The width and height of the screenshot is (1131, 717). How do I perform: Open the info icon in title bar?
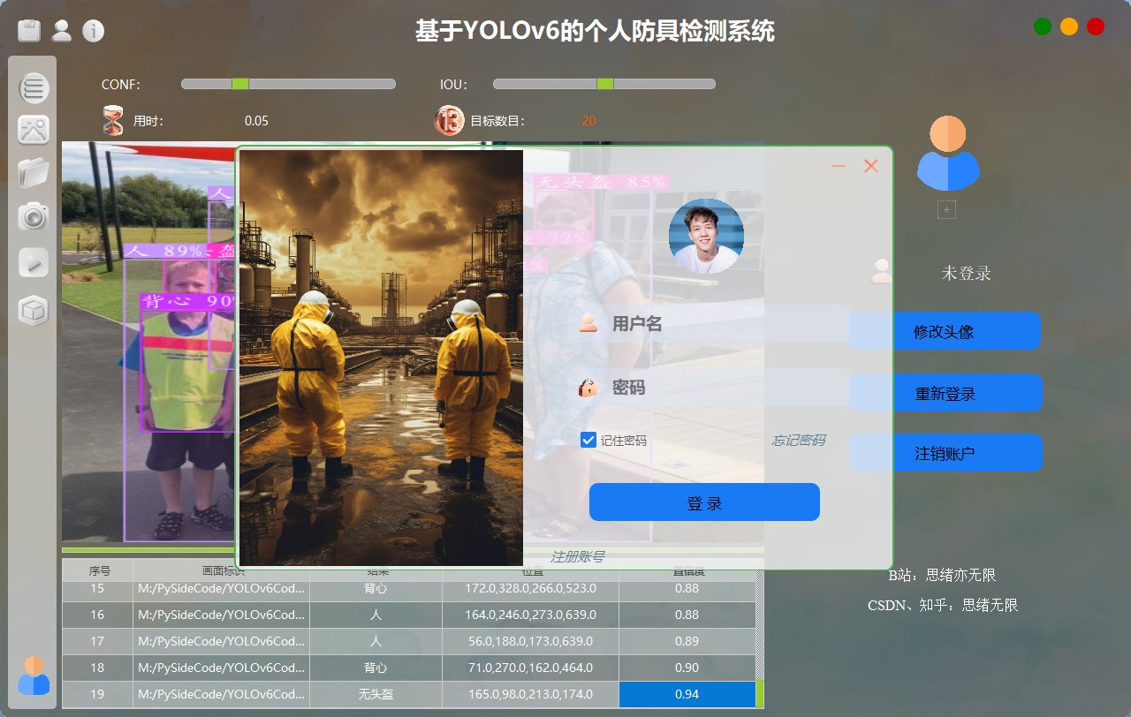pyautogui.click(x=93, y=31)
